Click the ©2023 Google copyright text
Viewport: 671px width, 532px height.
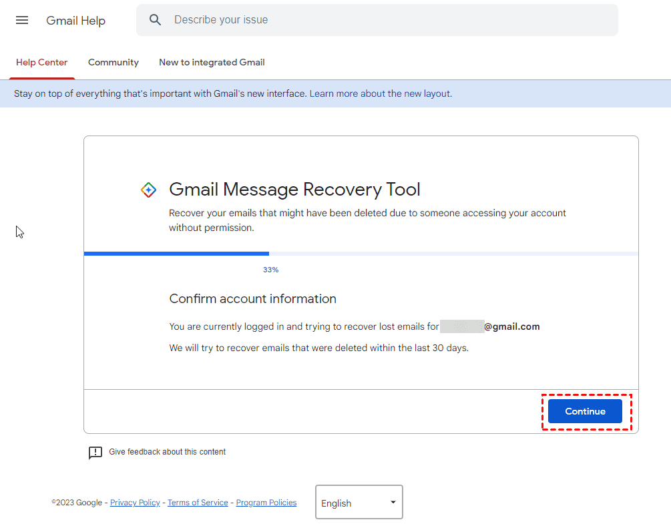pyautogui.click(x=77, y=503)
